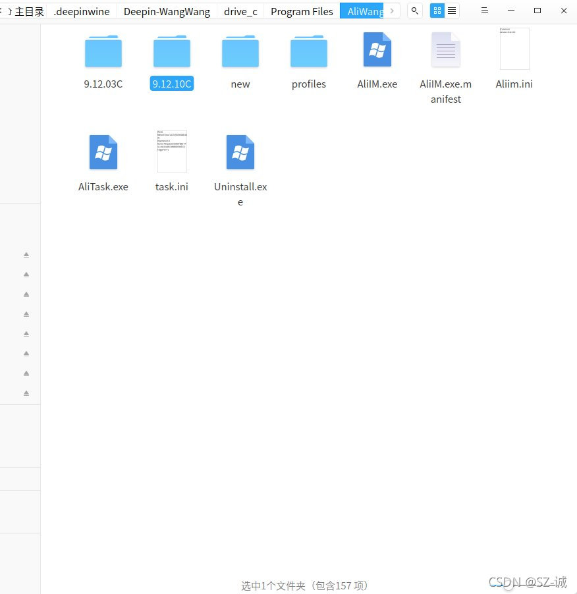Image resolution: width=577 pixels, height=594 pixels.
Task: Select the AliIM.exe.manifest file icon
Action: coord(445,49)
